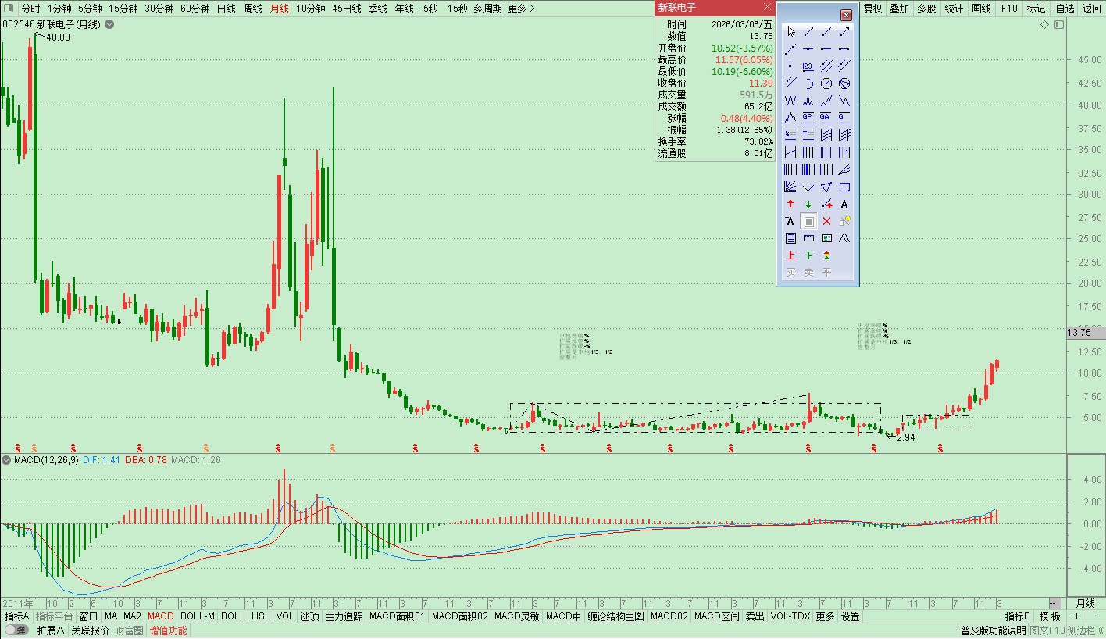Toggle the panel icon beside the diamond
Image resolution: width=1106 pixels, height=639 pixels.
[1059, 25]
